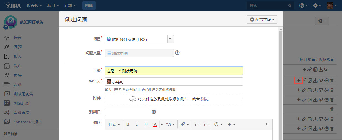342x140 pixels.
Task: Click the chain link icon in the row without a trash icon
Action: click(x=309, y=69)
